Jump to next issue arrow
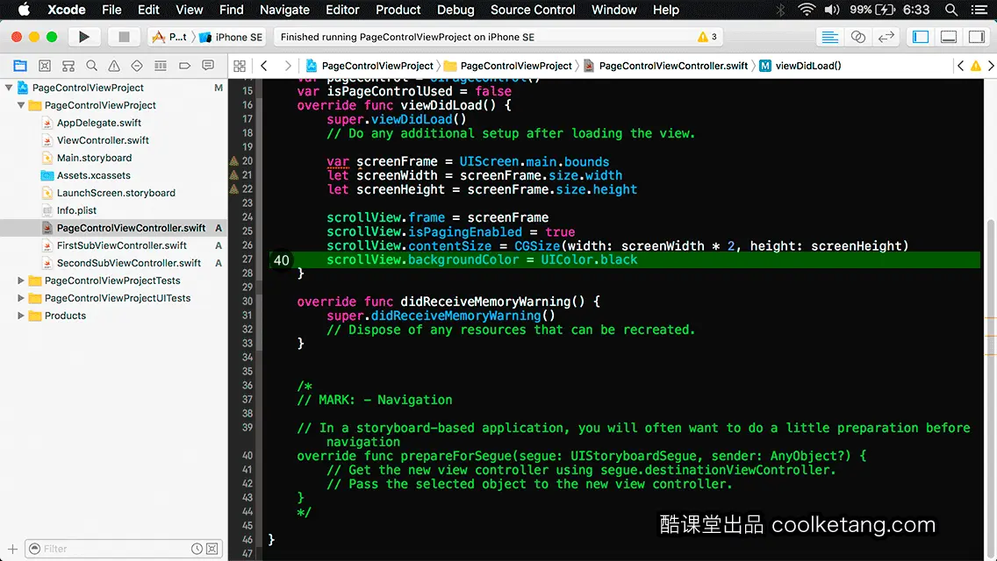This screenshot has width=997, height=561. 991,66
